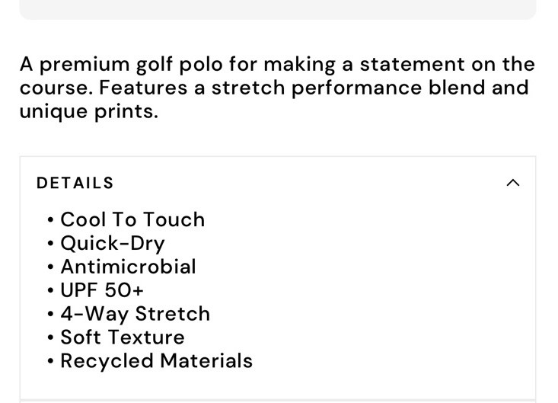Click the DETAILS accordion header label
The height and width of the screenshot is (403, 558).
pos(75,183)
